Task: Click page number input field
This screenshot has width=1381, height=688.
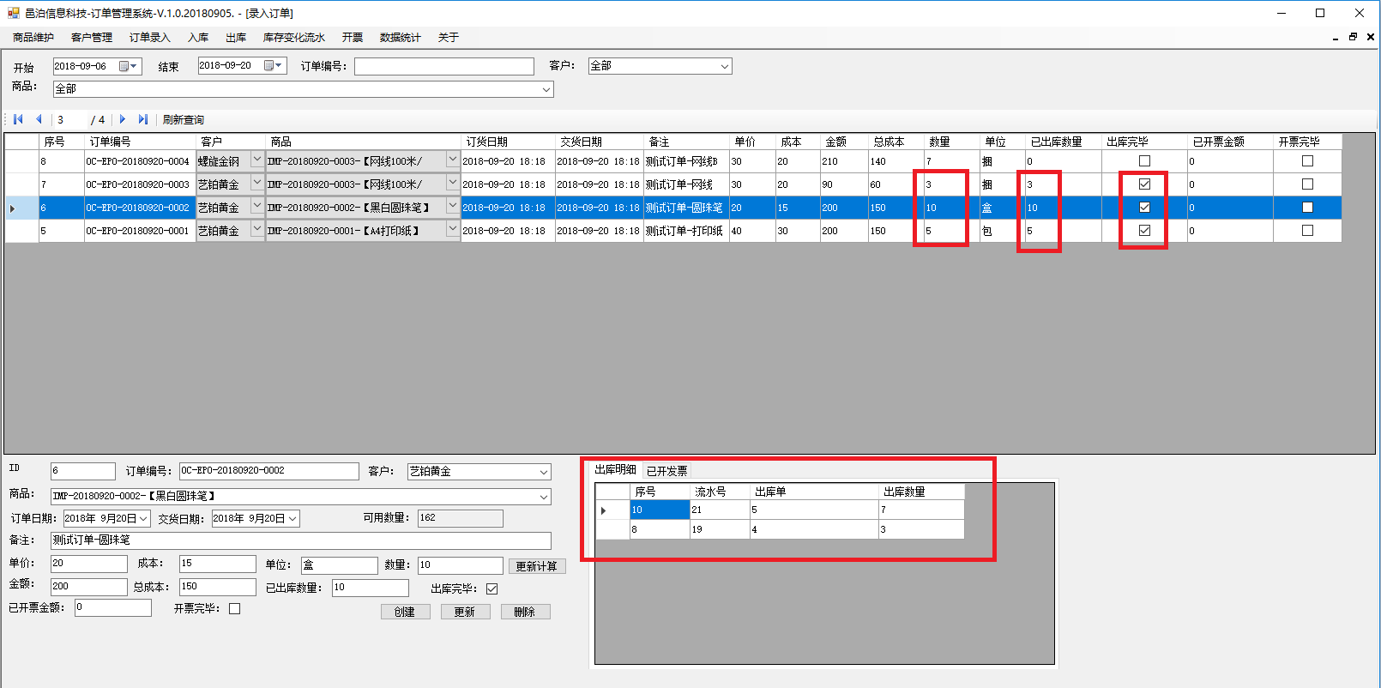Action: 71,119
